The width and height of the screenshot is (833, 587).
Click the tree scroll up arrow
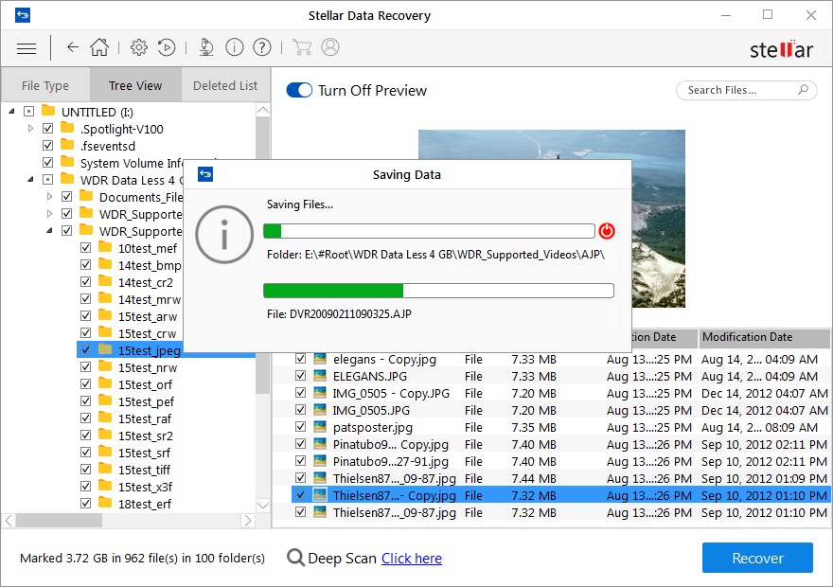pos(263,110)
